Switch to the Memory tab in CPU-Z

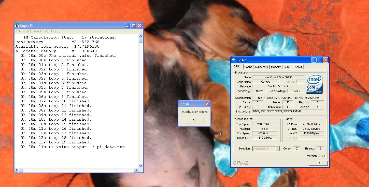point(276,67)
